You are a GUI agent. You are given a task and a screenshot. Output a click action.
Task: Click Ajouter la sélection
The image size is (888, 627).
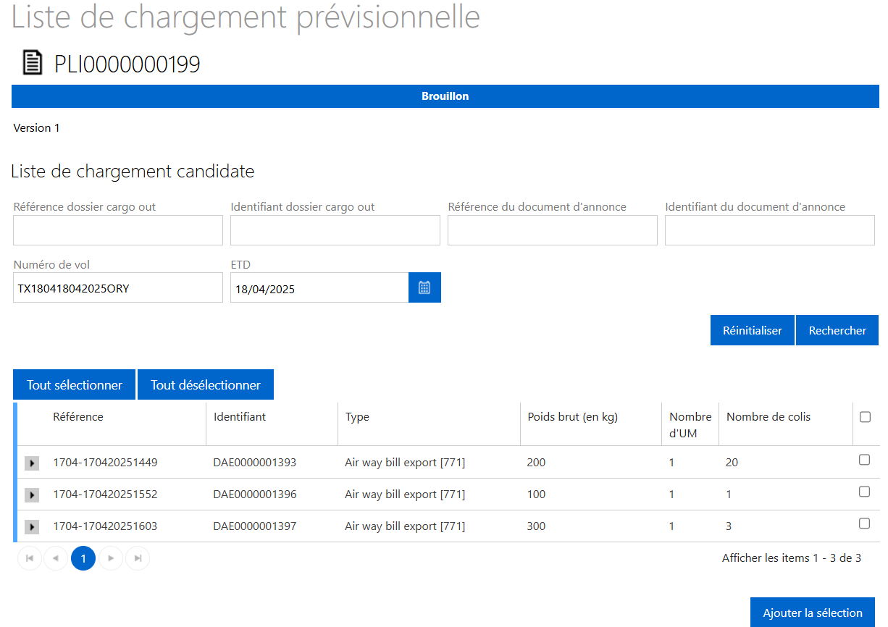tap(813, 613)
